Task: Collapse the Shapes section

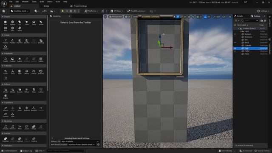Action: 3,17
